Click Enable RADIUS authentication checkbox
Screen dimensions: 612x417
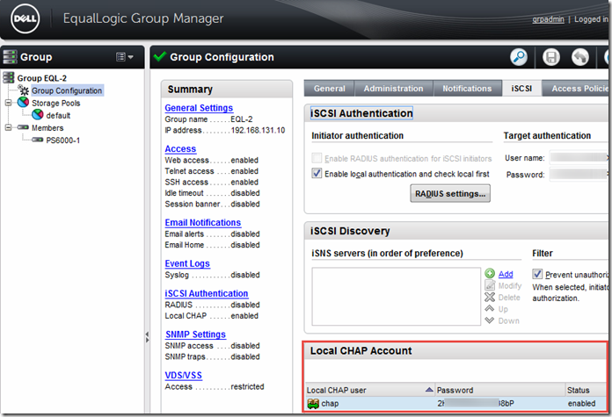click(317, 157)
